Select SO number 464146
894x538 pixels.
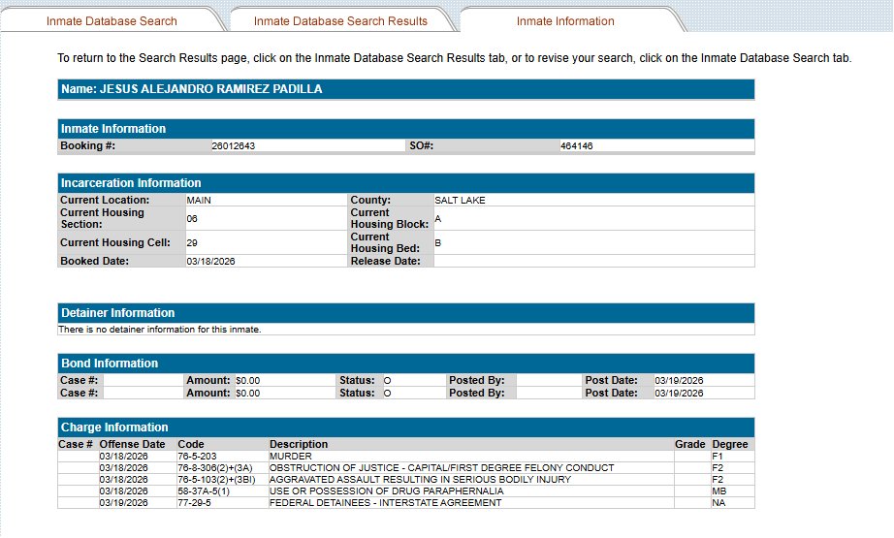pos(576,146)
